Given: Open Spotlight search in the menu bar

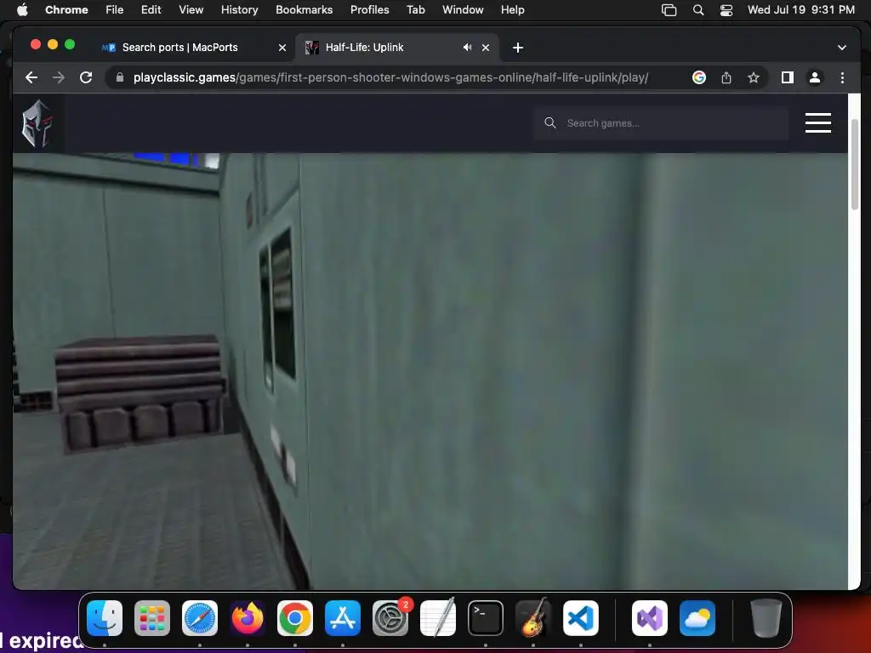Looking at the screenshot, I should (698, 10).
